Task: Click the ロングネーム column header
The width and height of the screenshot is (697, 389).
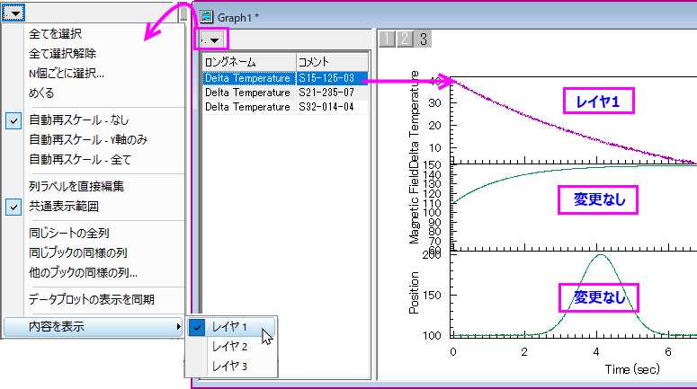Action: tap(249, 62)
